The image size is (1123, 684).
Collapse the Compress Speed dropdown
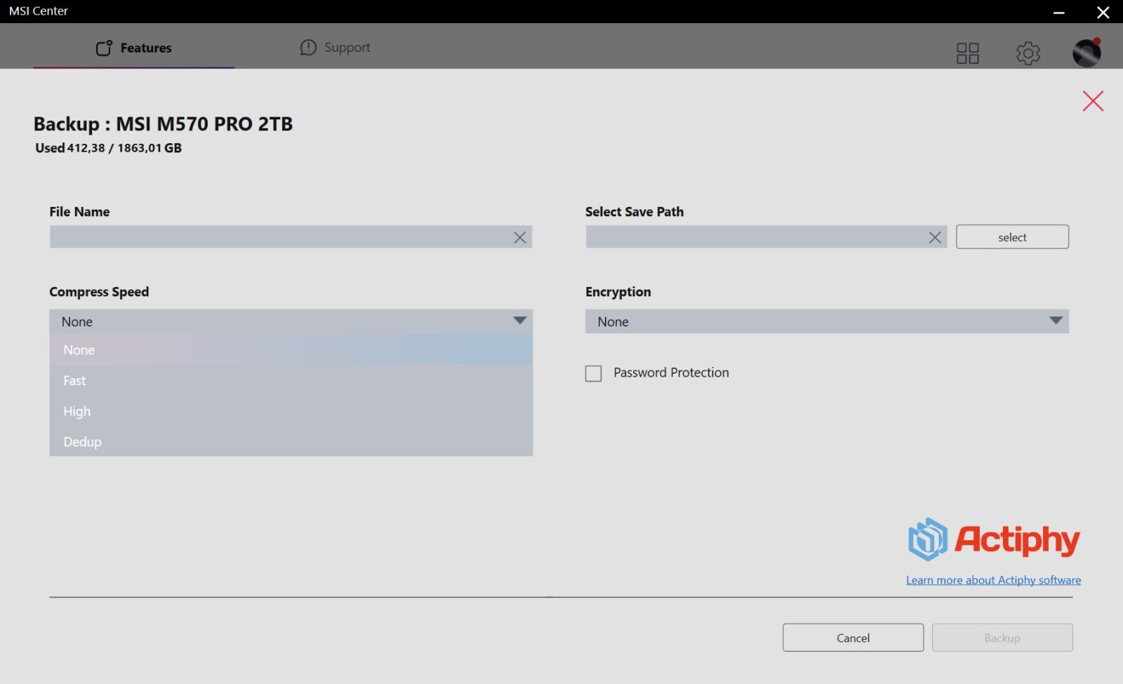519,321
